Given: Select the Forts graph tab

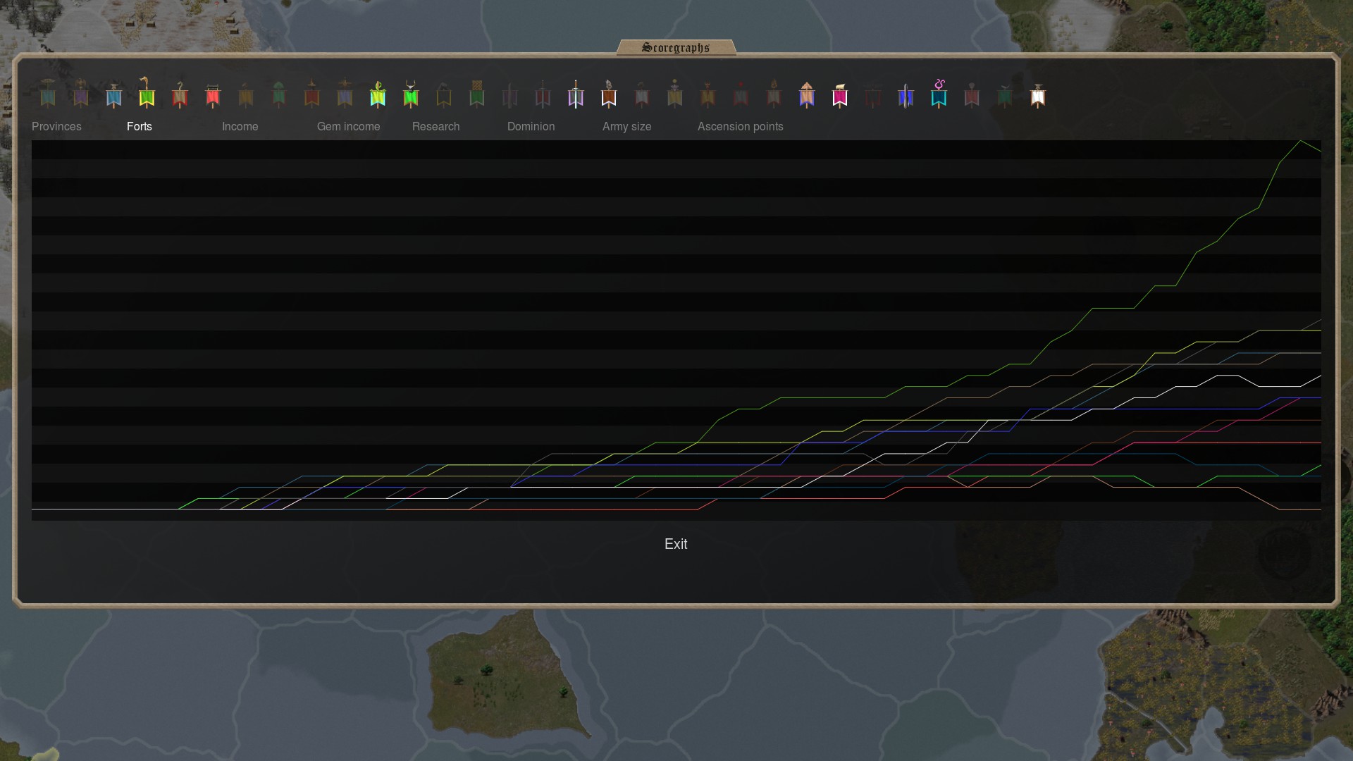Looking at the screenshot, I should (x=140, y=127).
